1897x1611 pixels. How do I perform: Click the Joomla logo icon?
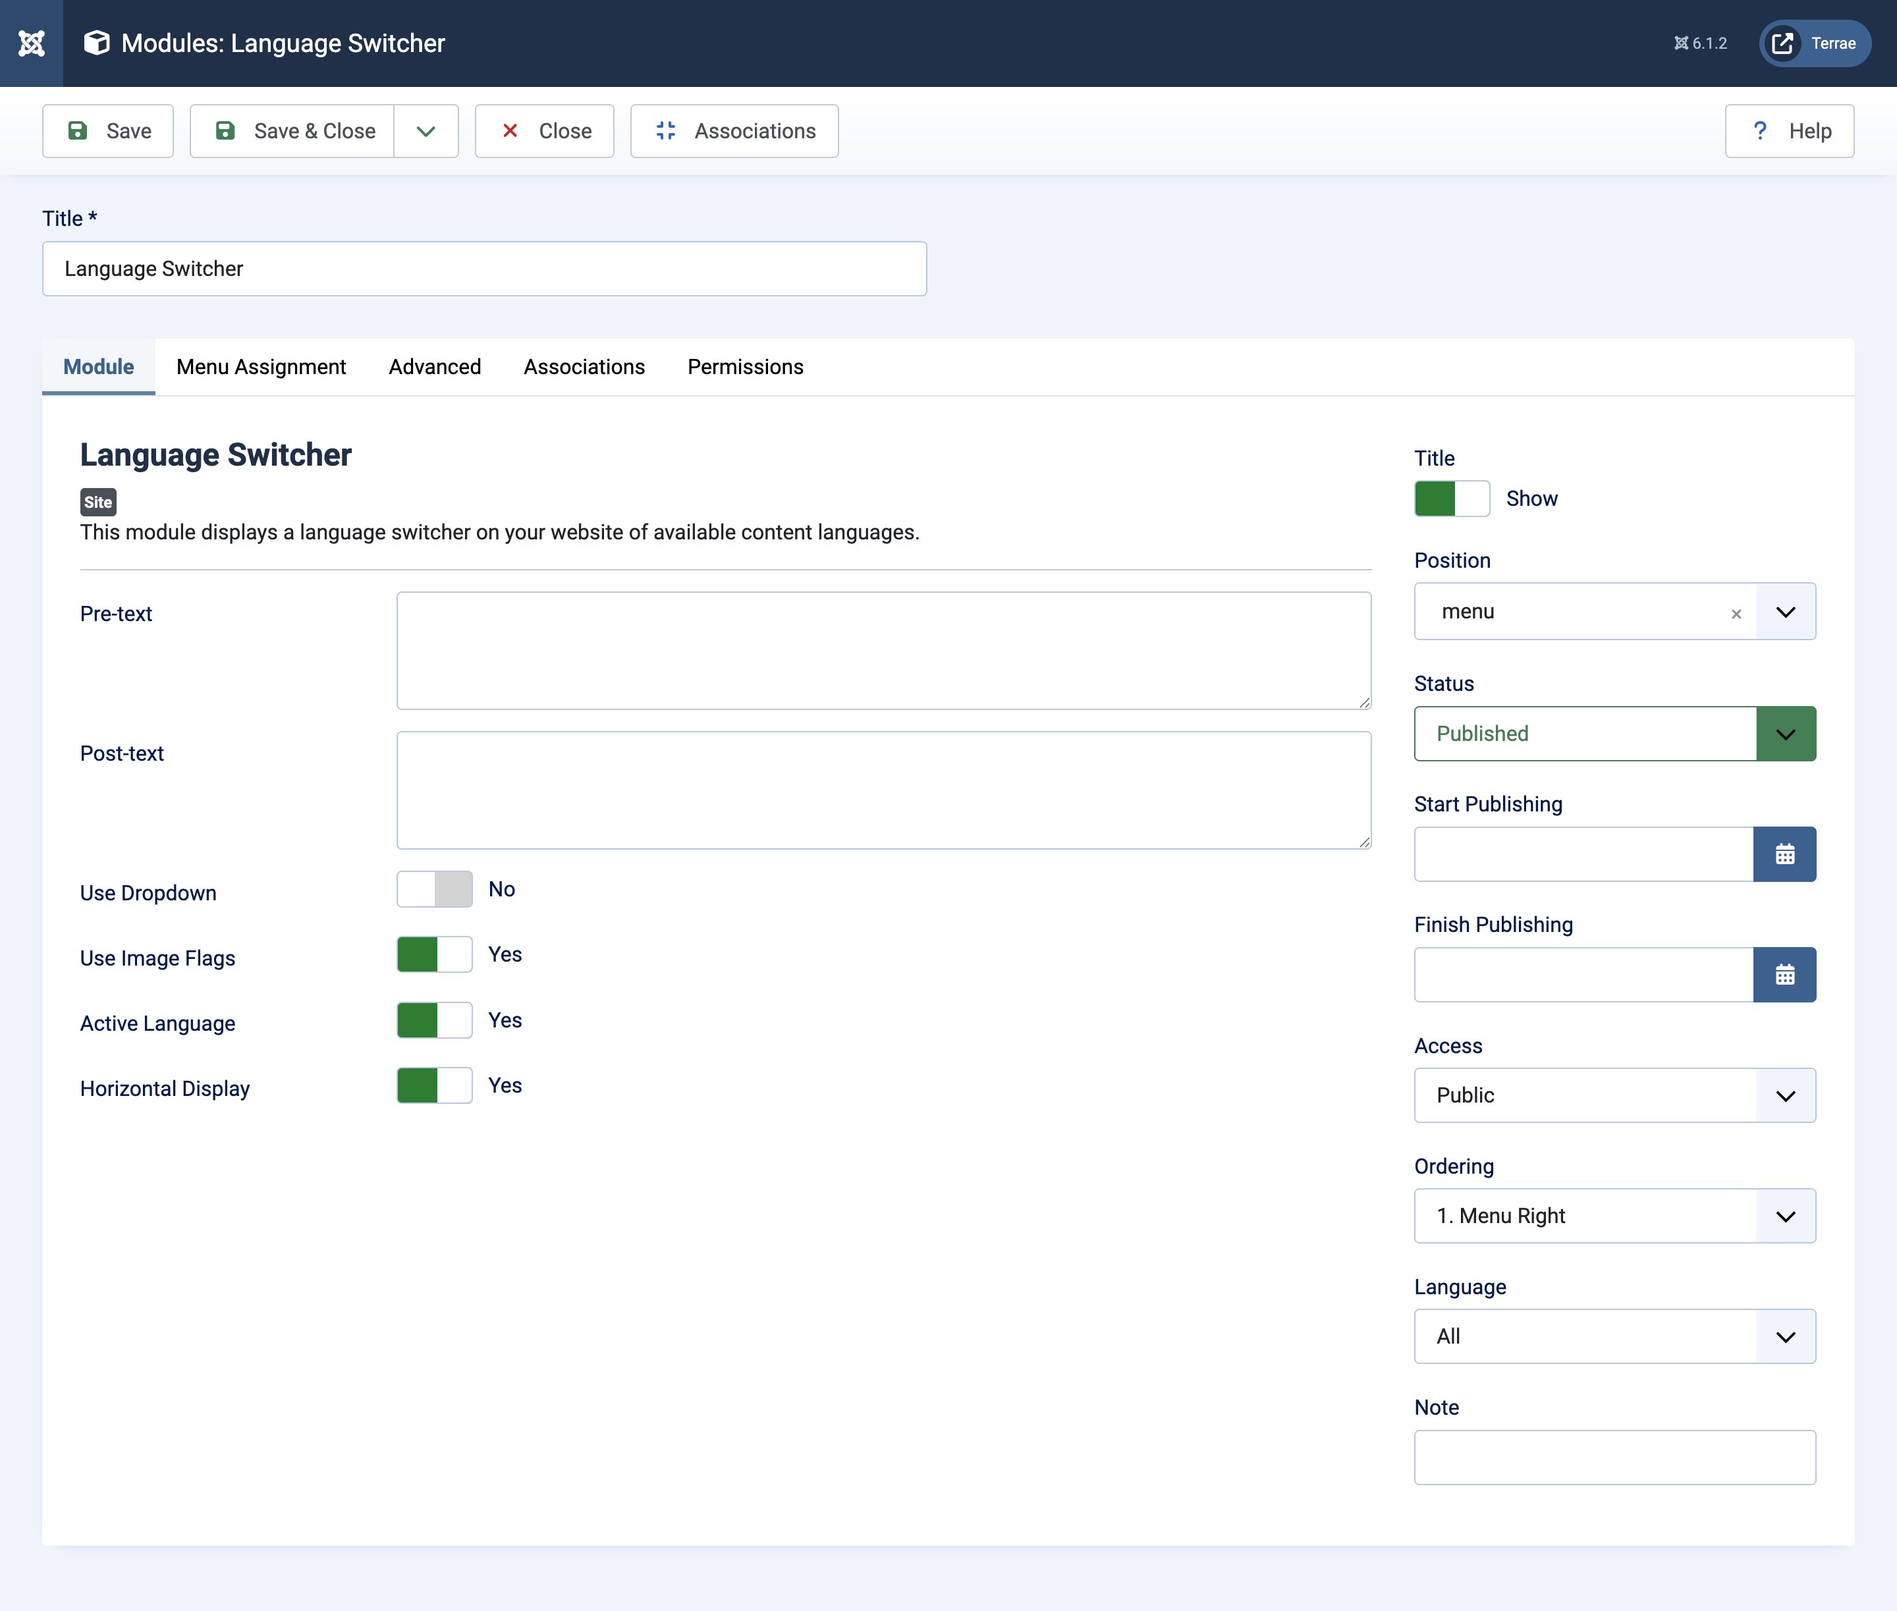pyautogui.click(x=31, y=43)
